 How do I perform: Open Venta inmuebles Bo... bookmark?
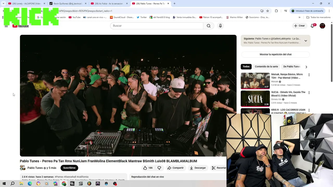pos(184,17)
